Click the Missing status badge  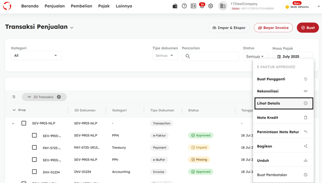point(199,160)
